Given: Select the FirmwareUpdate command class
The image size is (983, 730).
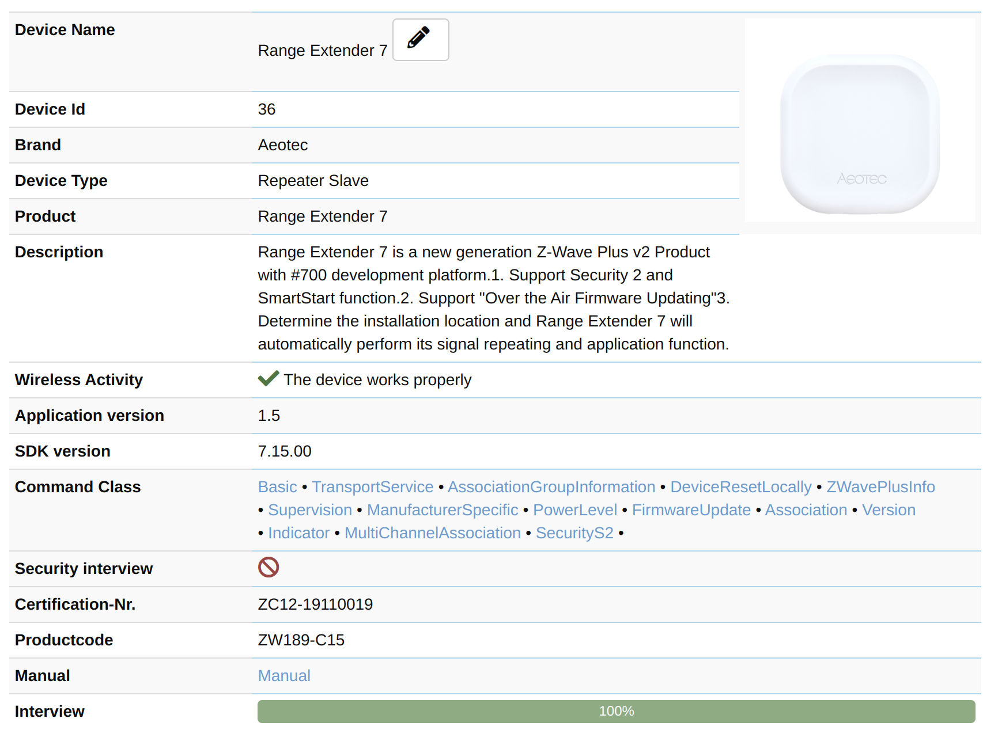Looking at the screenshot, I should (x=691, y=510).
